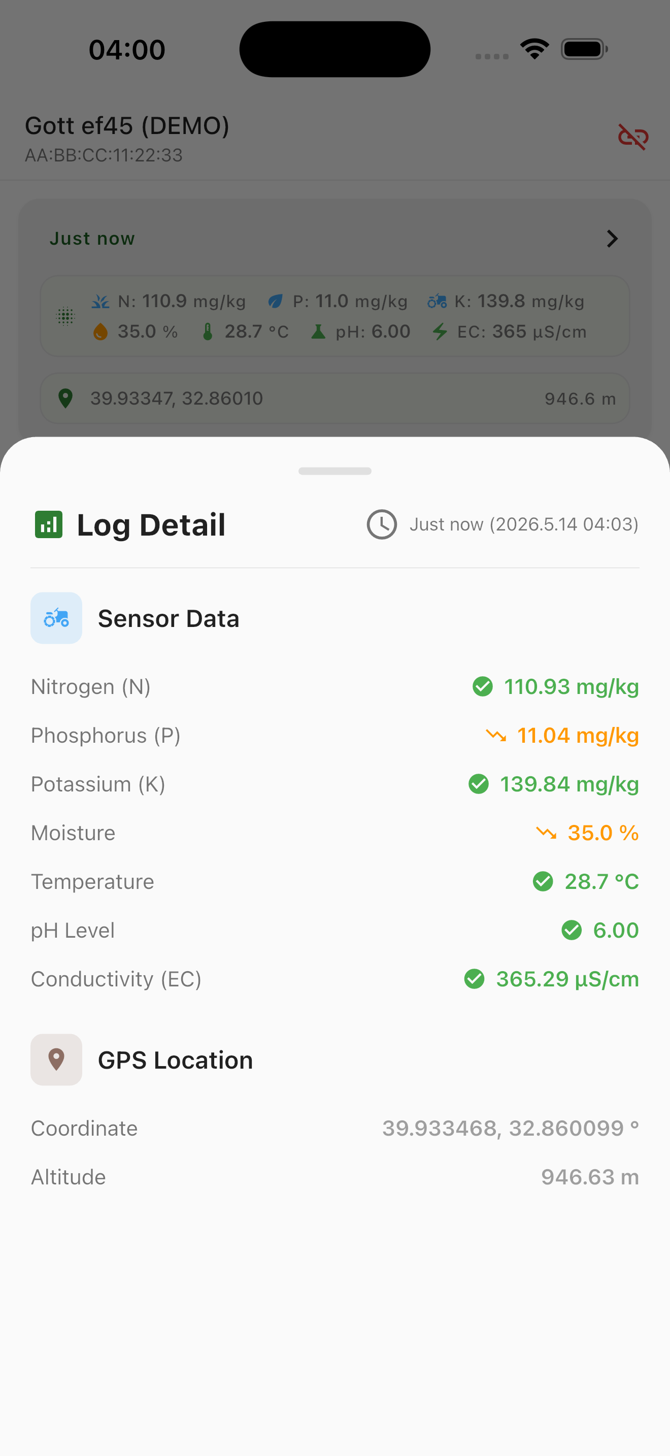Click the Moisture orange trending-down icon
This screenshot has width=670, height=1456.
pos(546,833)
